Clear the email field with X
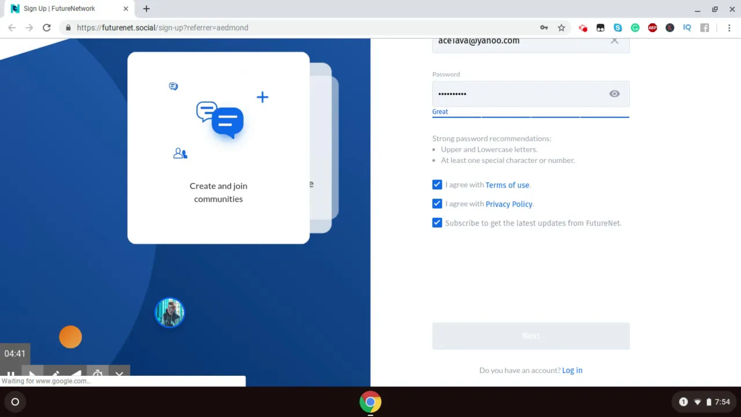The image size is (741, 417). tap(615, 41)
